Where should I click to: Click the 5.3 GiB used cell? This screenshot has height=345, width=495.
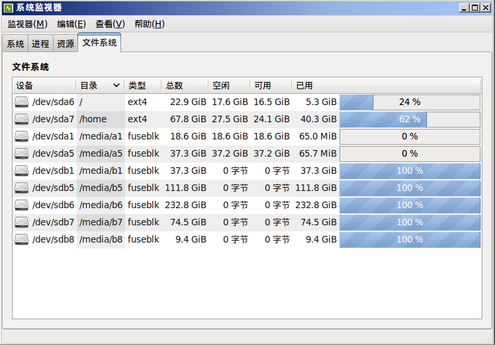point(321,102)
